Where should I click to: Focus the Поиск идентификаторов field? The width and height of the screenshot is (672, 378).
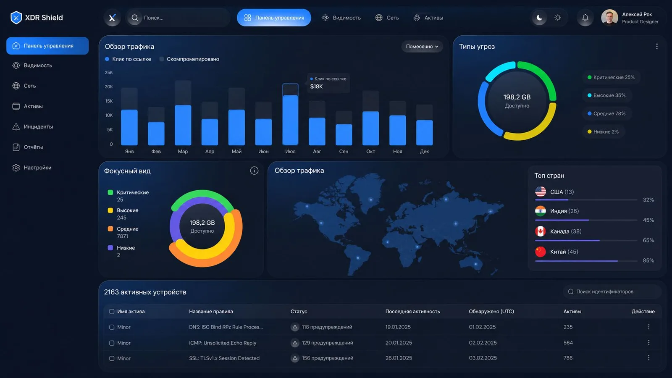pyautogui.click(x=612, y=291)
